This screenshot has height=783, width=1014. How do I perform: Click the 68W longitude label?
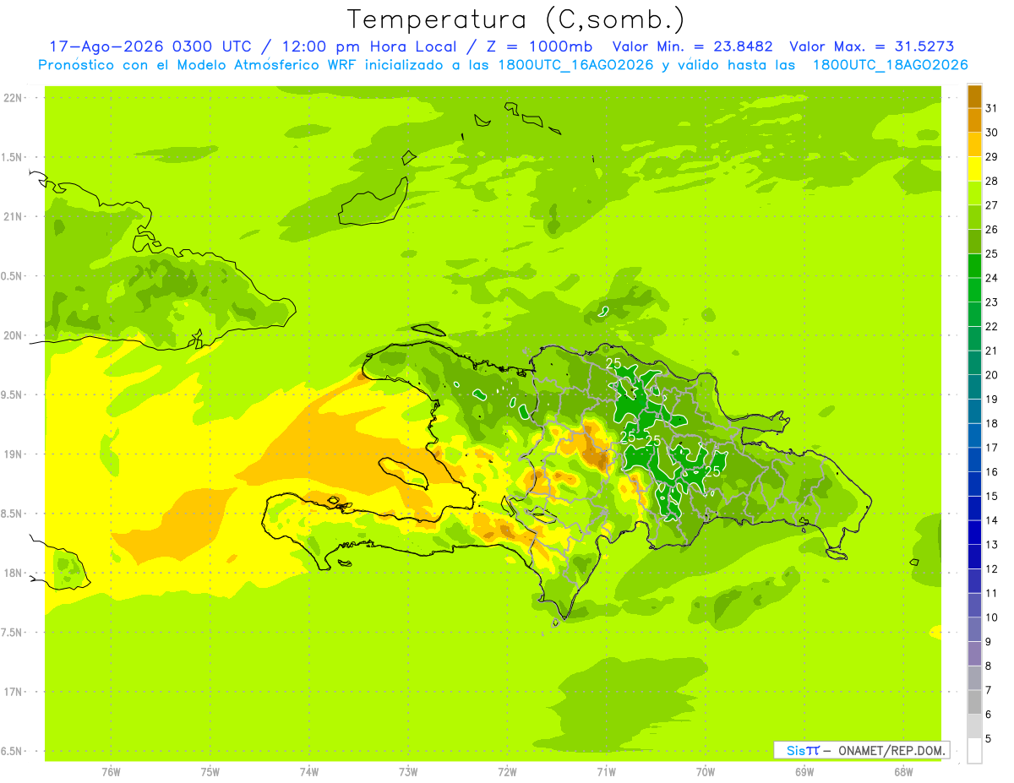[903, 772]
